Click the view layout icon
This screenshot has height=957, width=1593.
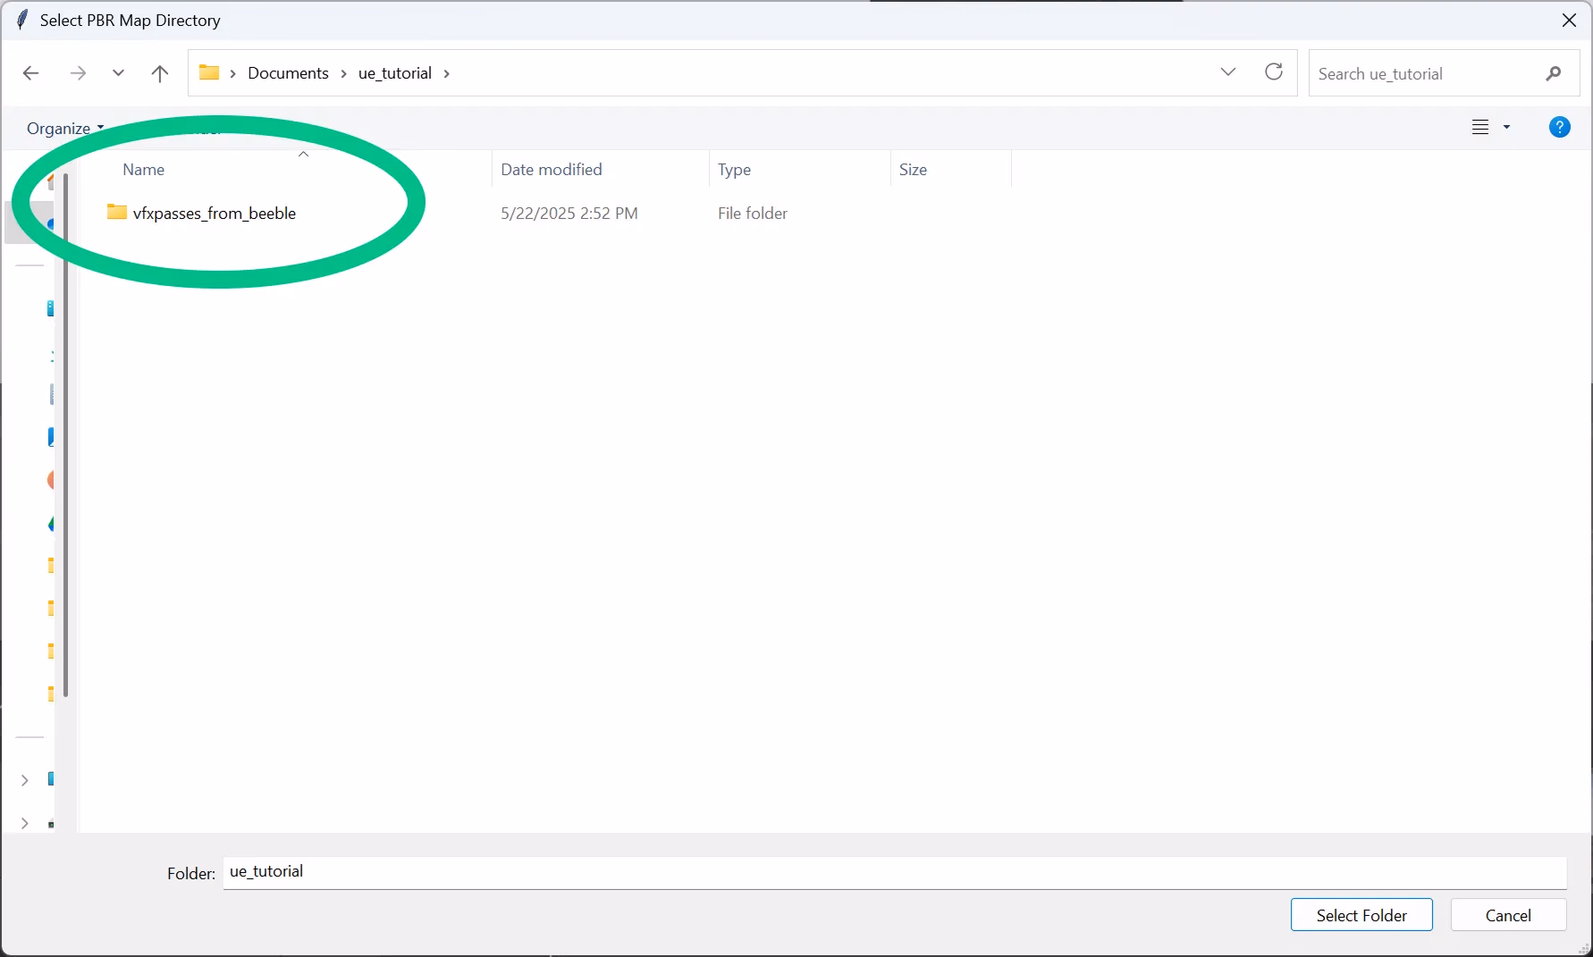pyautogui.click(x=1480, y=128)
